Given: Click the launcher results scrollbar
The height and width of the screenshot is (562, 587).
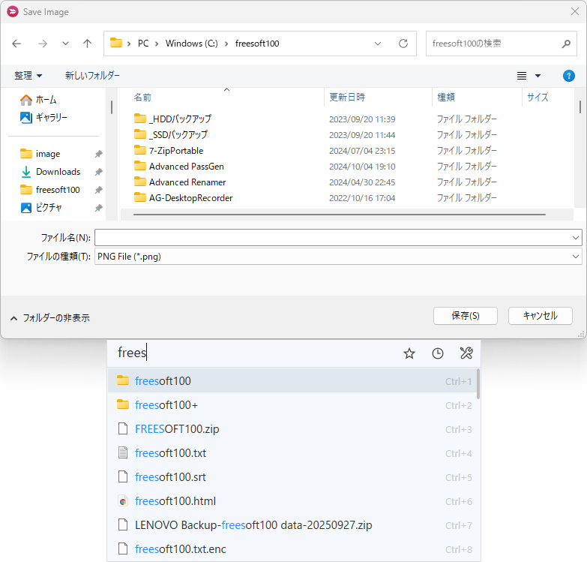Looking at the screenshot, I should pyautogui.click(x=478, y=384).
